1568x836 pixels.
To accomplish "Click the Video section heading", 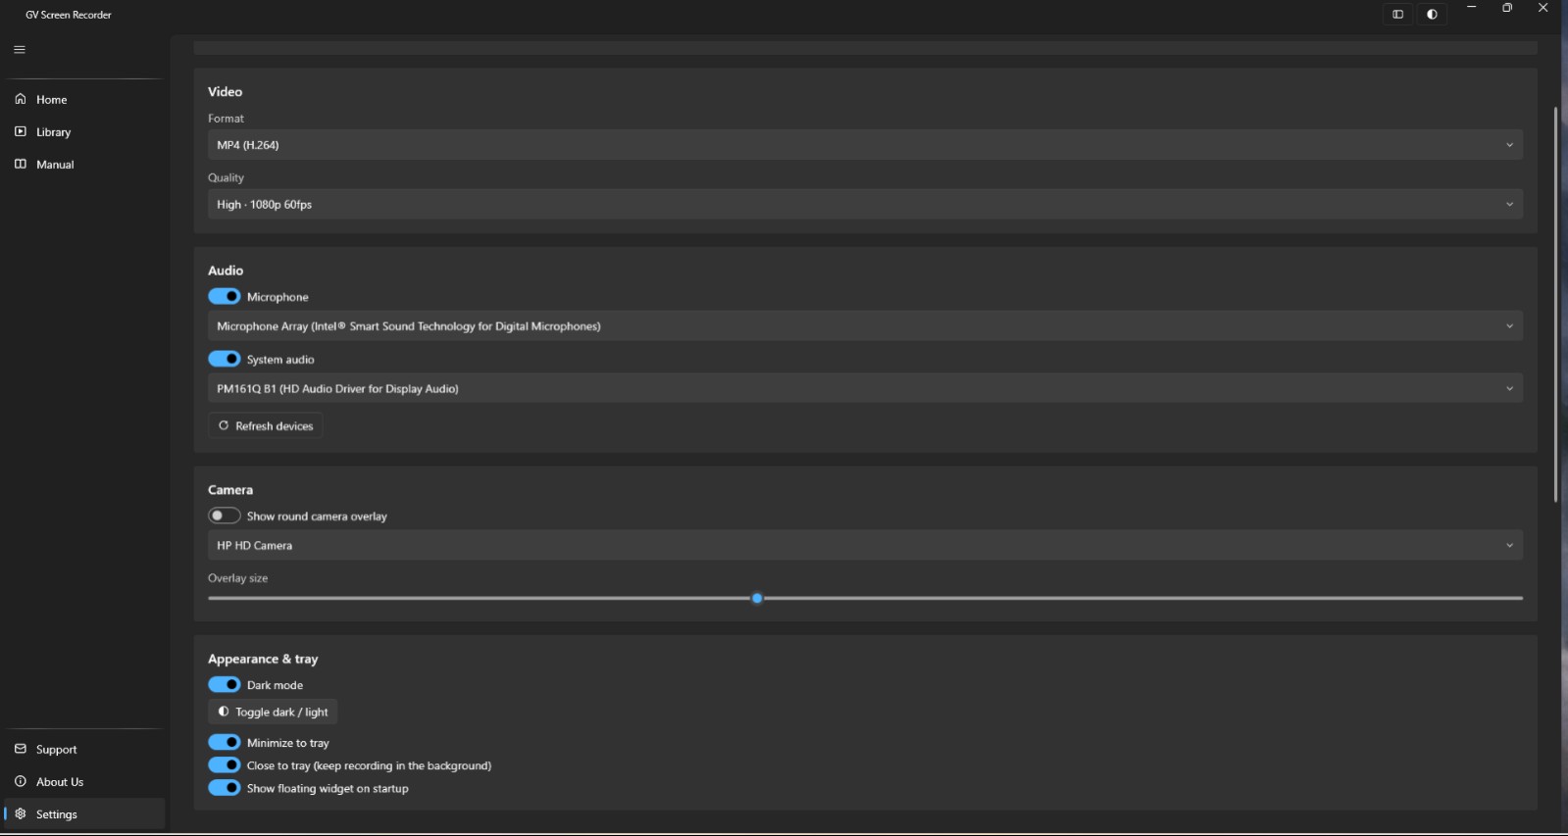I will click(225, 91).
